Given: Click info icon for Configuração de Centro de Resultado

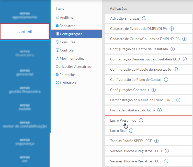Looking at the screenshot, I should 173,49.
